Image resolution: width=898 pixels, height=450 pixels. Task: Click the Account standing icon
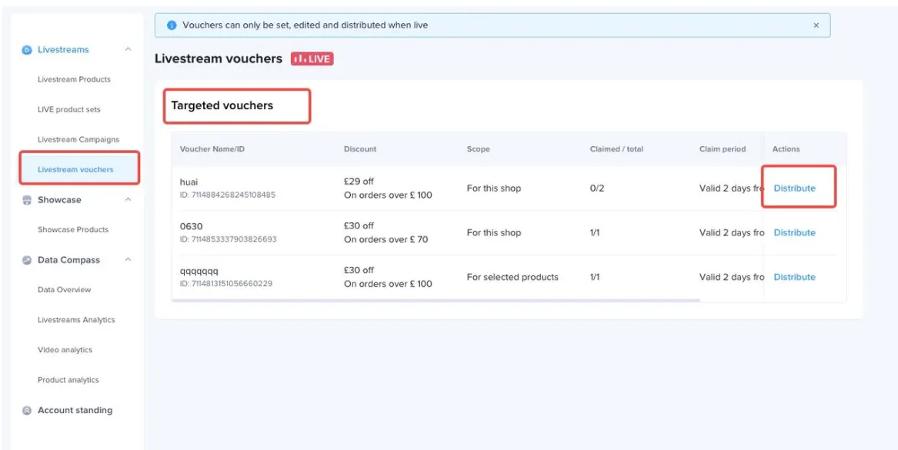26,411
